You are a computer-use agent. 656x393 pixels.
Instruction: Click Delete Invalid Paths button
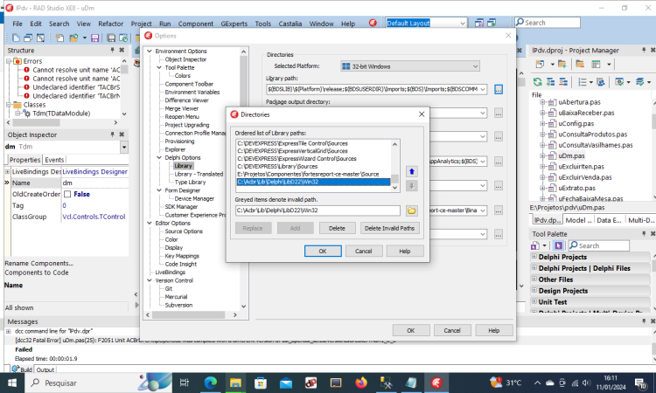389,228
